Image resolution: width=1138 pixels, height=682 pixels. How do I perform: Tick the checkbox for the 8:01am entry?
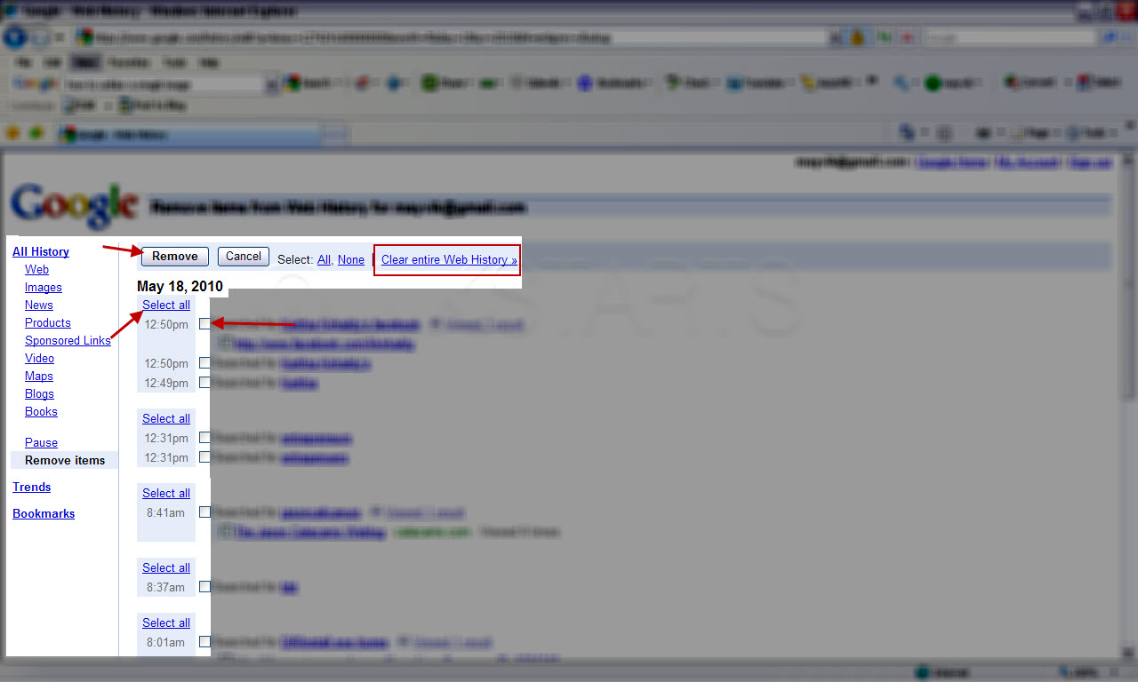click(204, 642)
